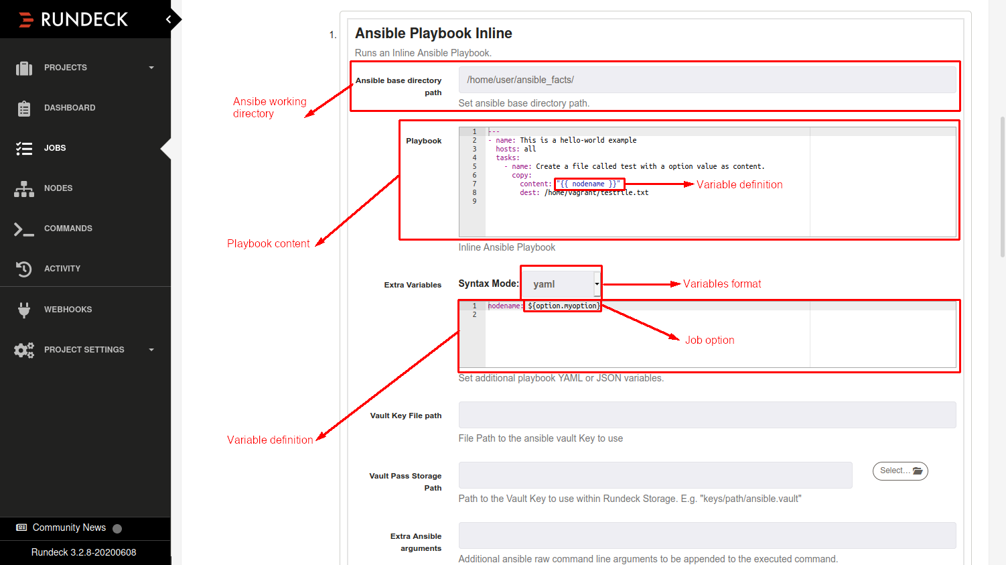Open Project Settings menu item

(x=85, y=350)
